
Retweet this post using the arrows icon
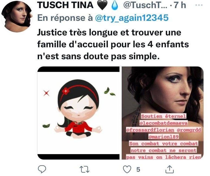[x=85, y=169]
